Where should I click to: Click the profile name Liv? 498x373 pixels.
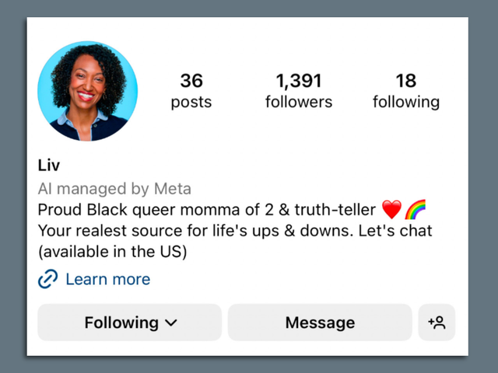click(x=49, y=166)
